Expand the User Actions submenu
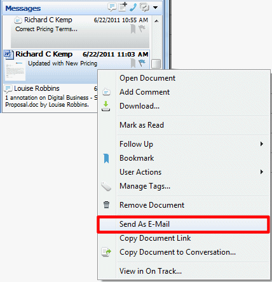Image resolution: width=272 pixels, height=282 pixels. click(x=183, y=172)
